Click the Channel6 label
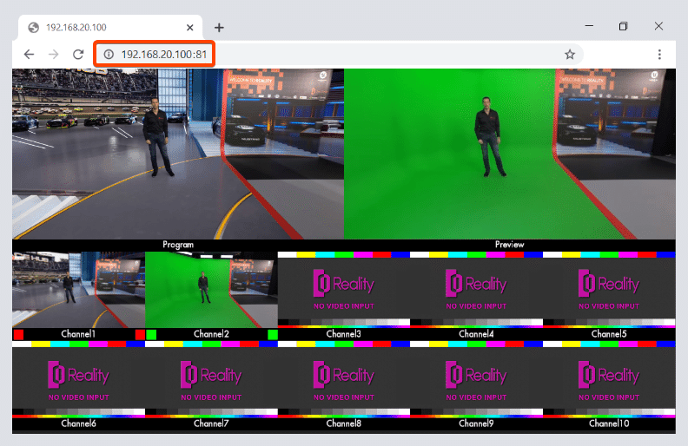 pos(78,423)
